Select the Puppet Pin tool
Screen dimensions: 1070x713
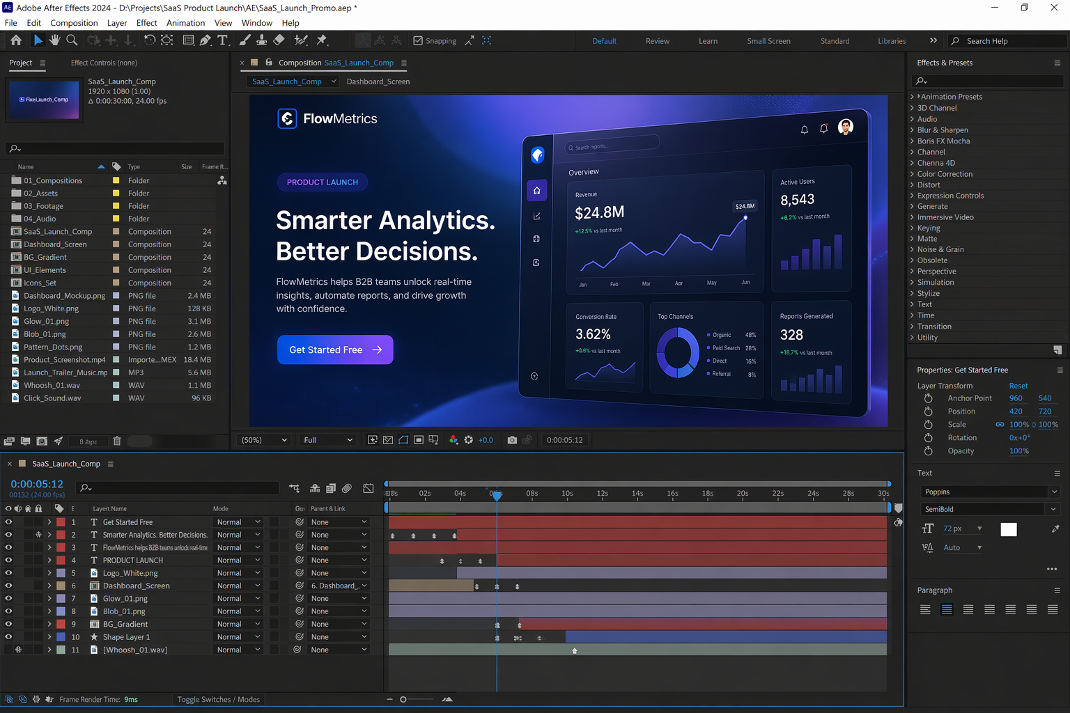click(322, 40)
